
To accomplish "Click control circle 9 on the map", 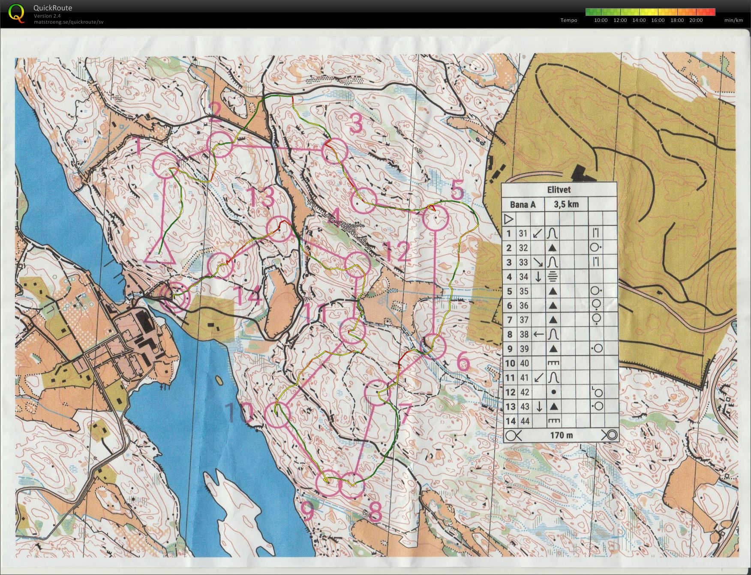I will tap(328, 484).
